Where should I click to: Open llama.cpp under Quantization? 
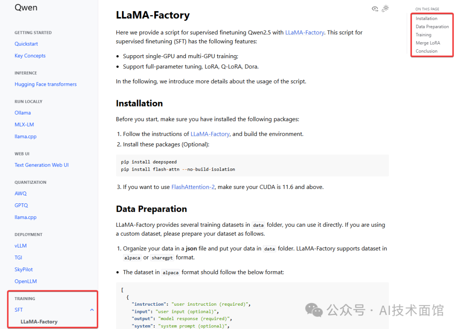click(25, 217)
